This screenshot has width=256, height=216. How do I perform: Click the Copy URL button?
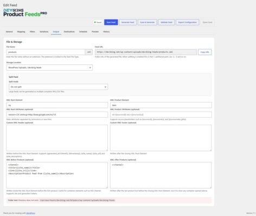[204, 52]
